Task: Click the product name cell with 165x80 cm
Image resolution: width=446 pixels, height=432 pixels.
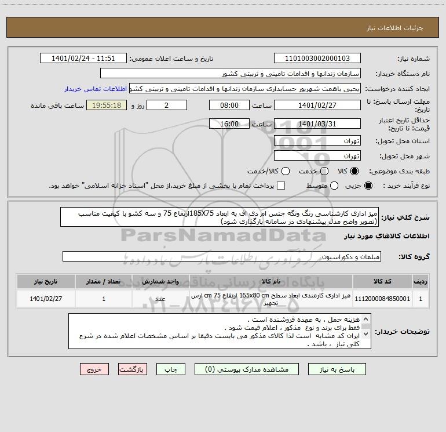Action: pos(271,299)
